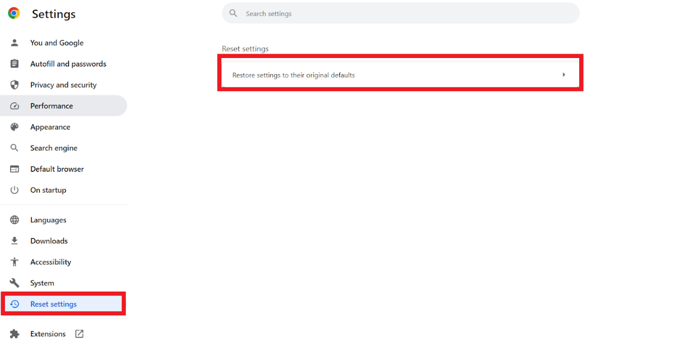Click the System wrench icon
Image resolution: width=682 pixels, height=342 pixels.
(14, 283)
